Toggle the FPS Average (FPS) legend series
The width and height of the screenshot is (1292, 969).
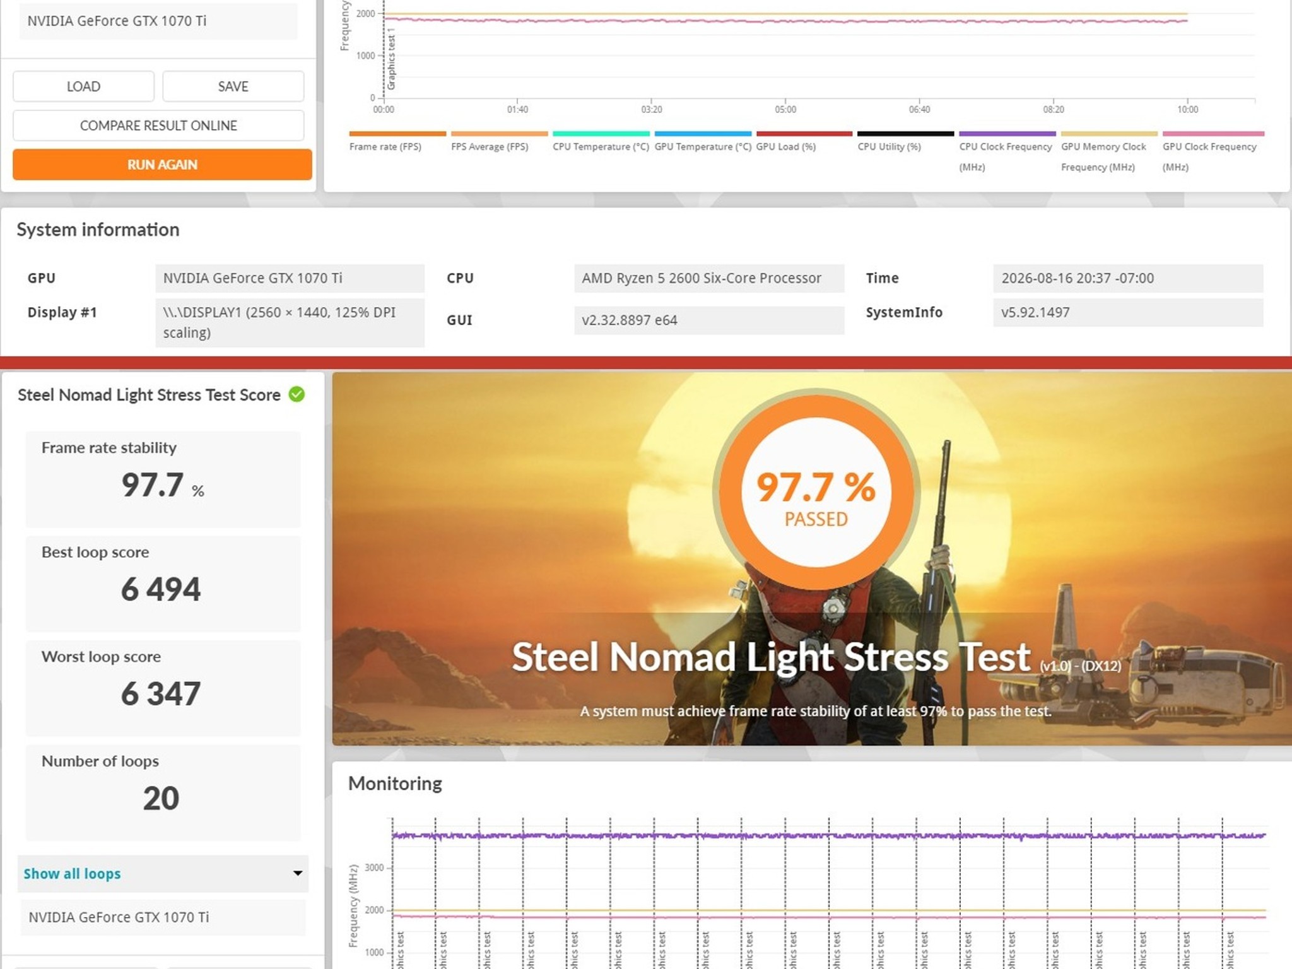click(499, 142)
